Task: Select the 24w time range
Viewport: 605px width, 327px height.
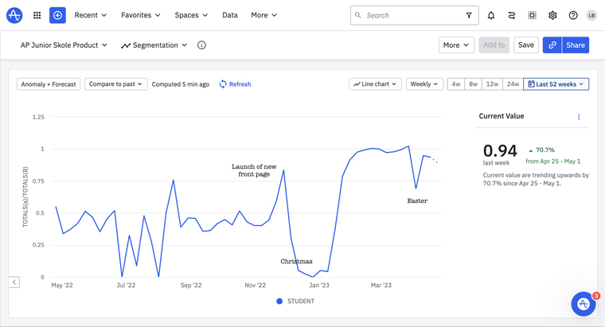Action: pyautogui.click(x=513, y=84)
